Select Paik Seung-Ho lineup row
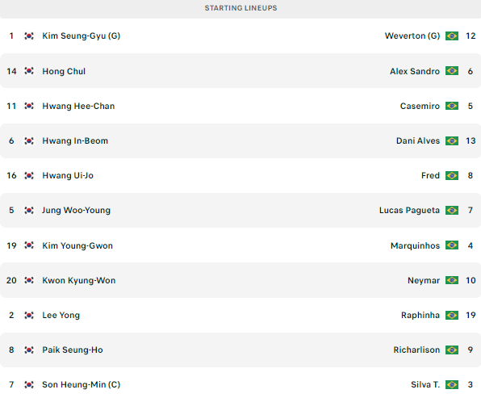The height and width of the screenshot is (398, 481). [x=240, y=350]
